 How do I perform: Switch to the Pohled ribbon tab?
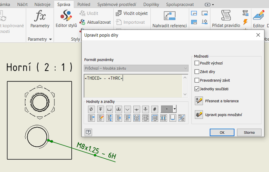(83, 4)
